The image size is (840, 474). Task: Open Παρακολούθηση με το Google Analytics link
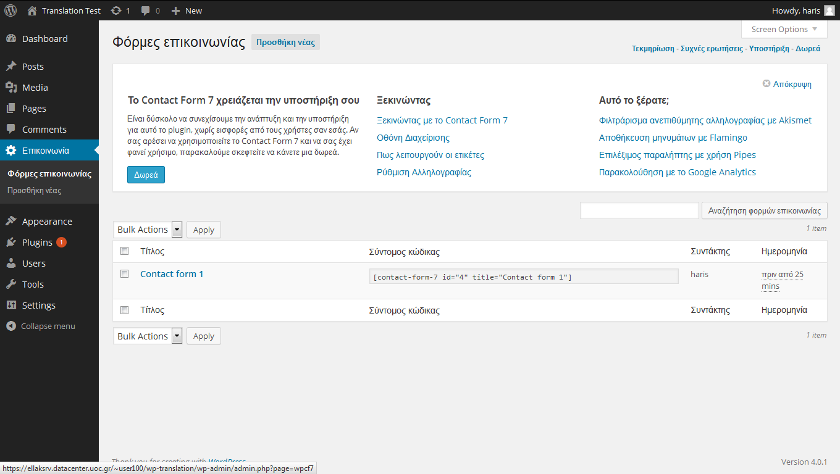(x=678, y=172)
